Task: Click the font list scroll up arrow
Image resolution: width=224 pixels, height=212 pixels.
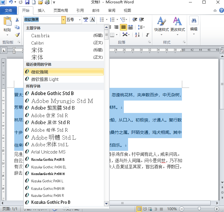Action: 106,27
